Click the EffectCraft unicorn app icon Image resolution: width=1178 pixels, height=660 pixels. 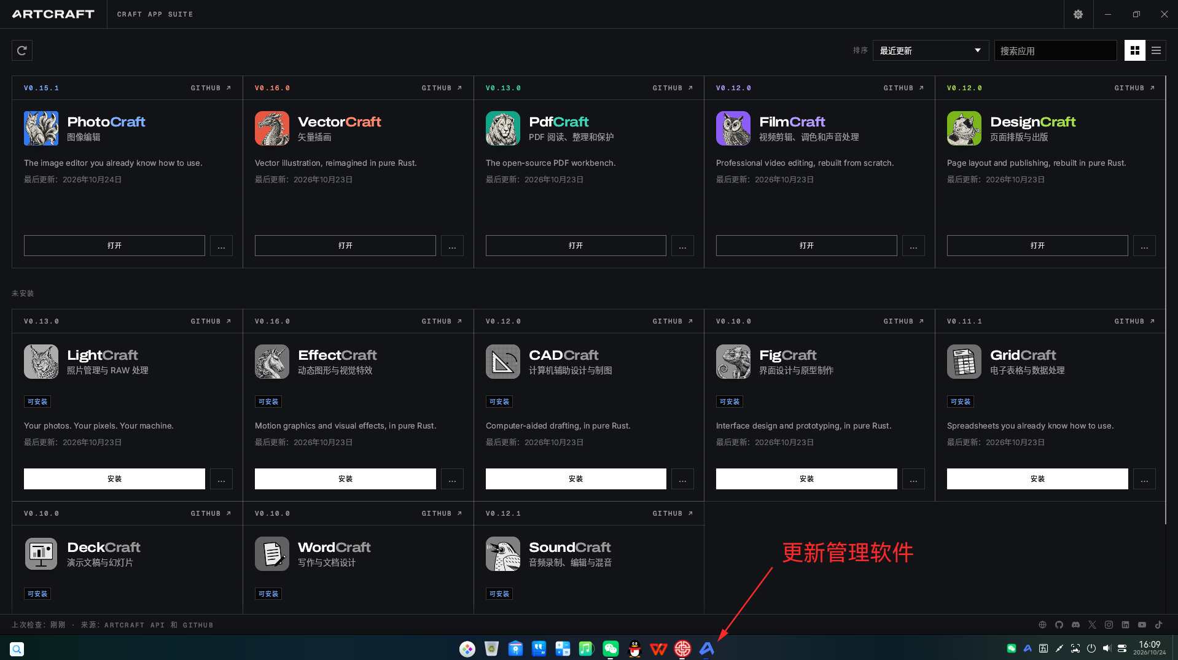coord(272,362)
